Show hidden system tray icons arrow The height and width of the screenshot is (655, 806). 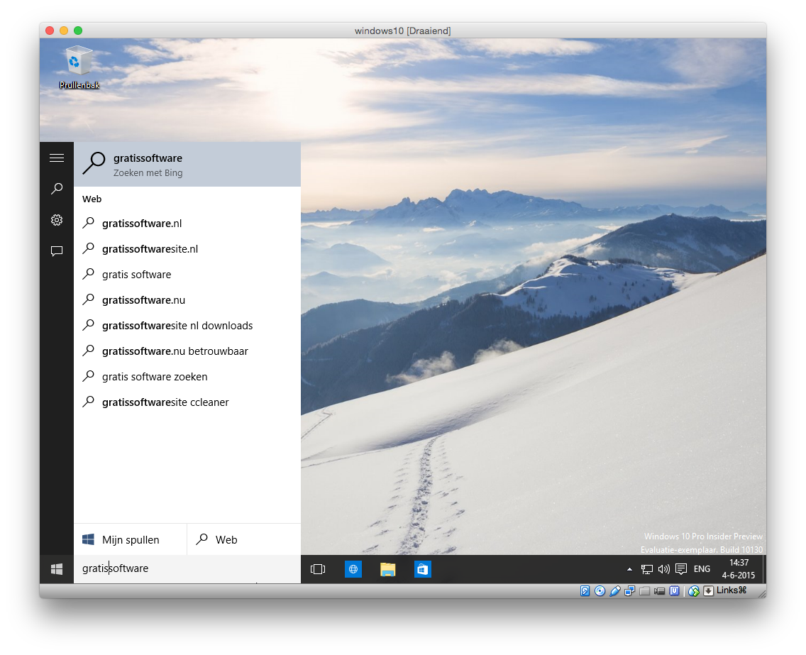629,569
